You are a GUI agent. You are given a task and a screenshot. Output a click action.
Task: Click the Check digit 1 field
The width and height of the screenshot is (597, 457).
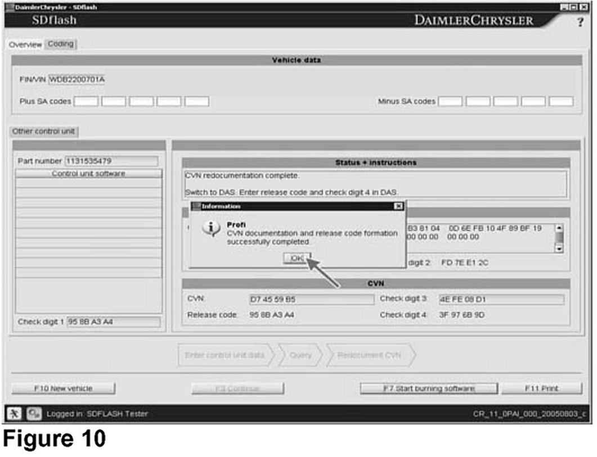(x=113, y=322)
